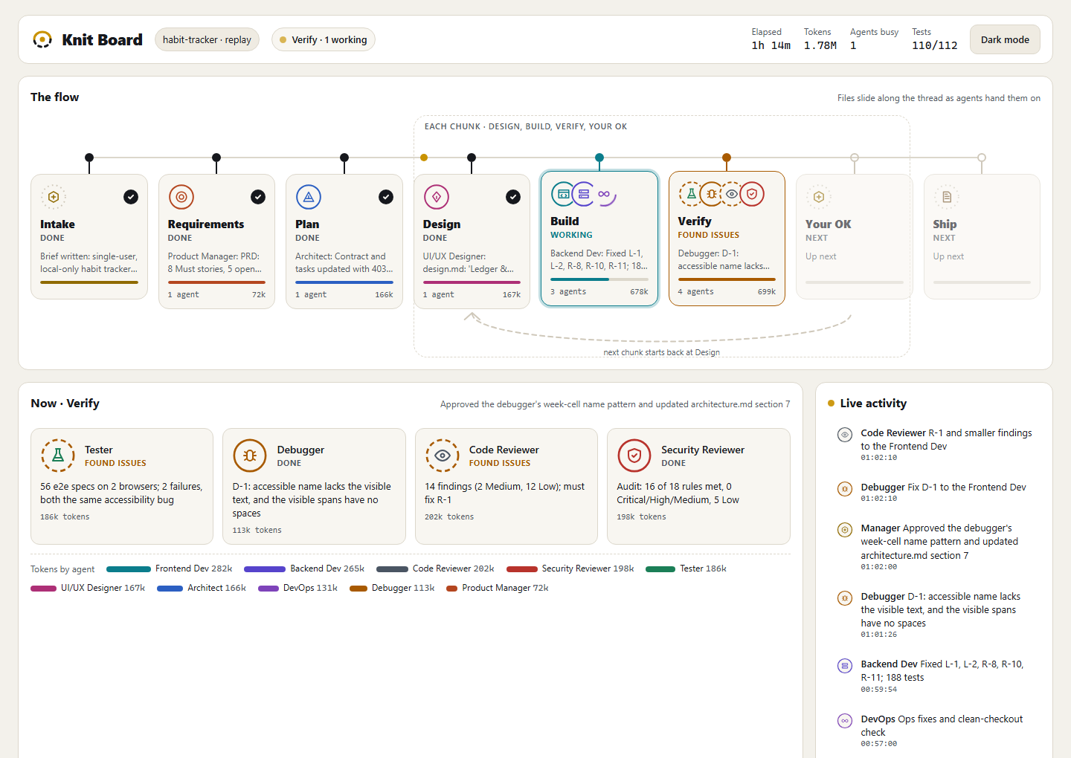Click Code Reviewer eye icon in Live activity
This screenshot has height=758, width=1071.
click(x=845, y=435)
